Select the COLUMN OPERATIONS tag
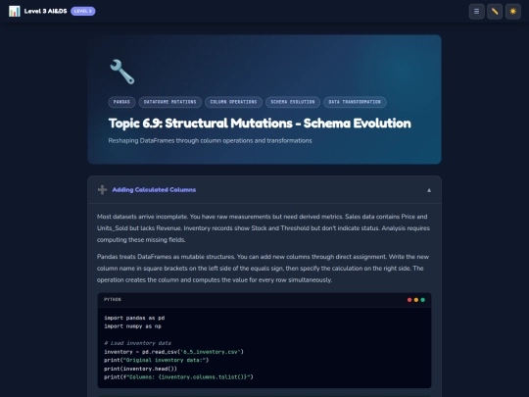The width and height of the screenshot is (529, 397). 233,102
